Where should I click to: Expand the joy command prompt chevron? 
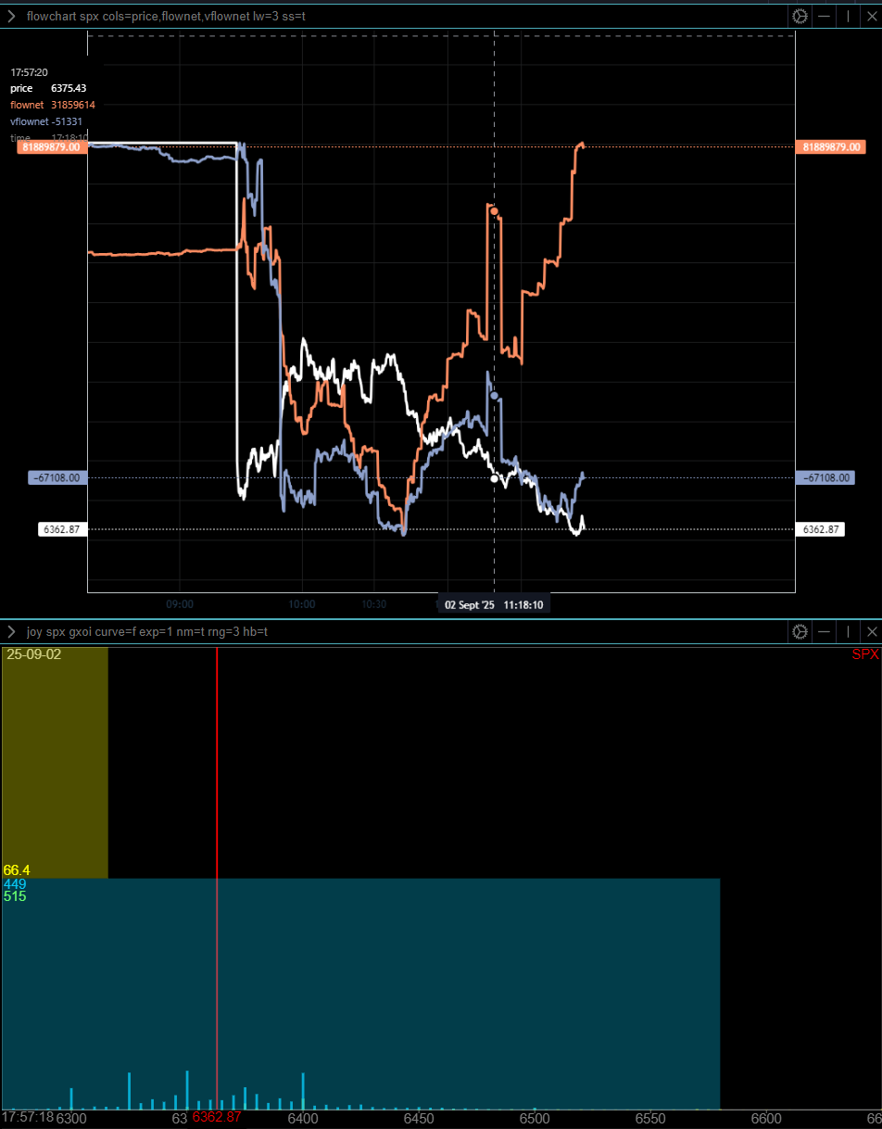click(x=11, y=631)
